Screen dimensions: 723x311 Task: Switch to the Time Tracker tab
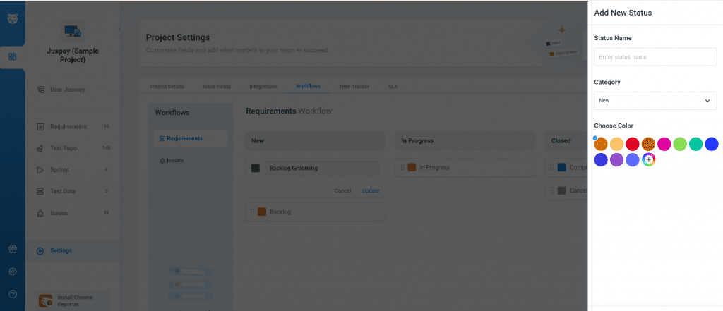(354, 87)
